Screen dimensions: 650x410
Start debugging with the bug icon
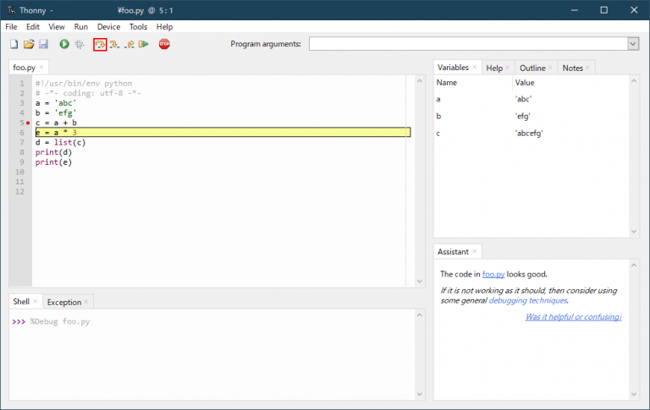(80, 44)
